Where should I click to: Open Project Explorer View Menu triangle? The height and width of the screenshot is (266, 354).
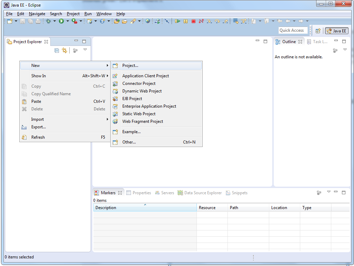tap(85, 50)
